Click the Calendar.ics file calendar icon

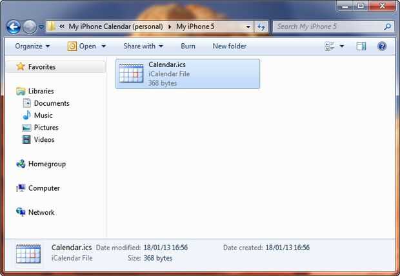tap(131, 74)
